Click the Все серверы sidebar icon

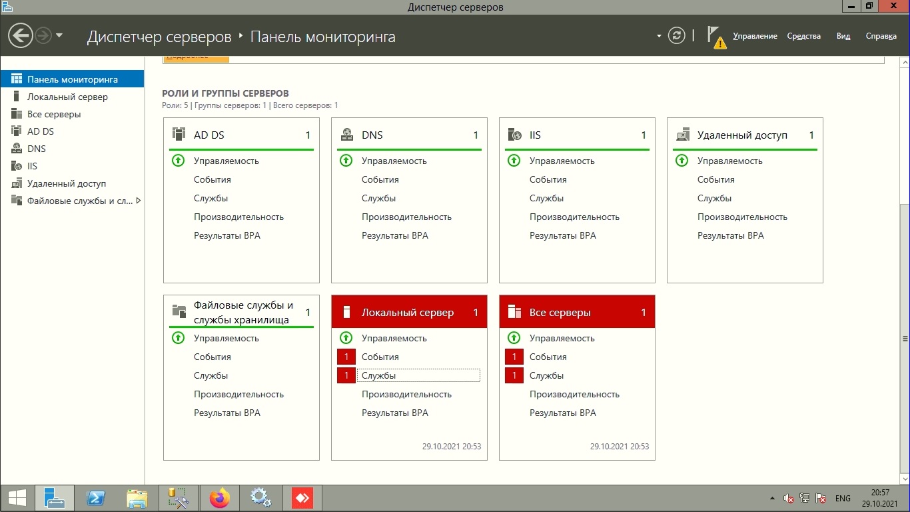pos(17,114)
